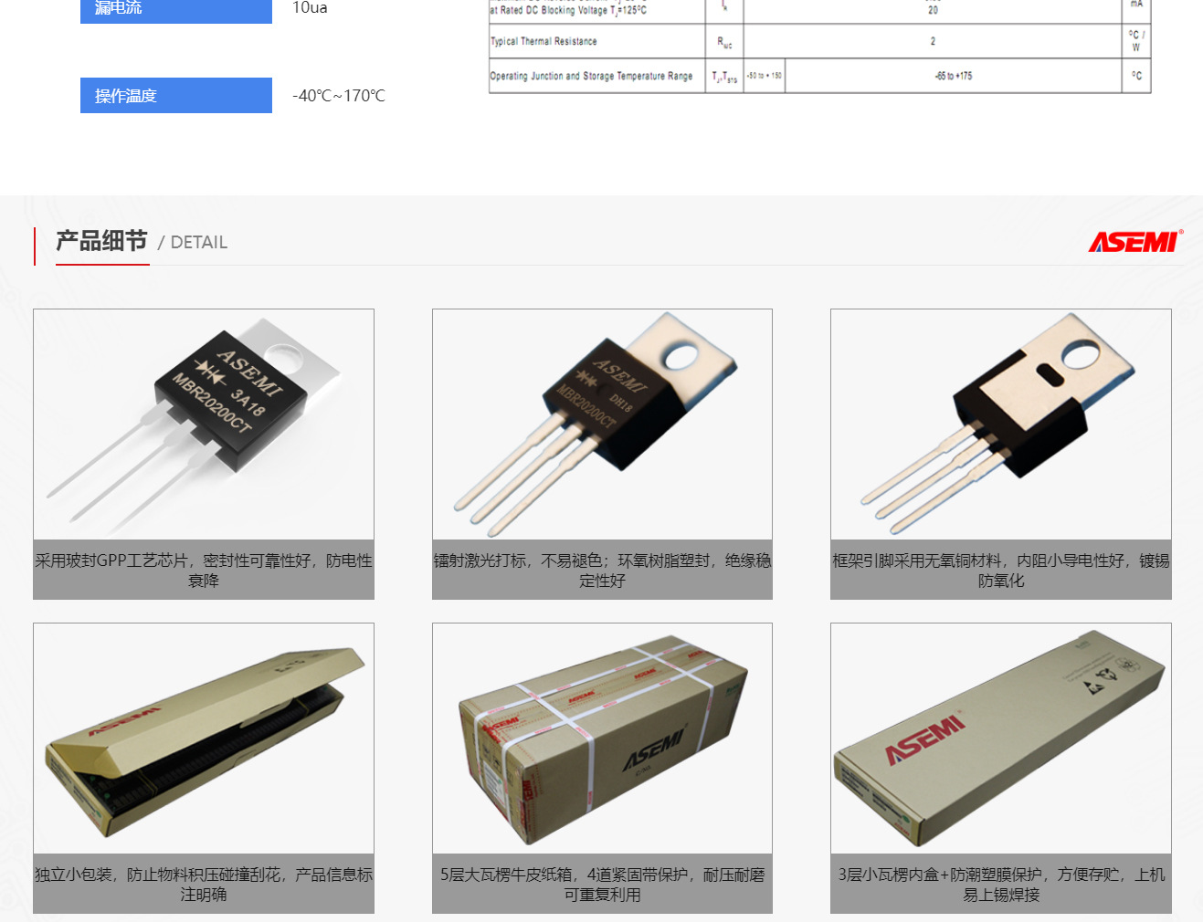
Task: Click the '-65 to +175' table value
Action: pos(954,76)
